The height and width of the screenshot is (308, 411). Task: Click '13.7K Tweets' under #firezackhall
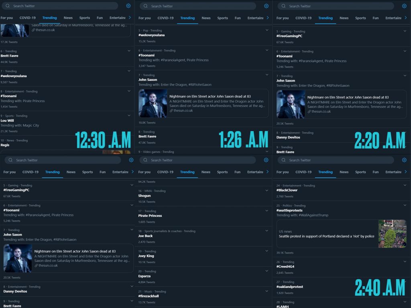[147, 302]
